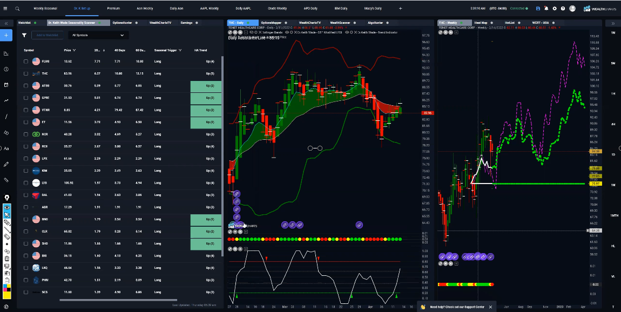Open the clock icon in left sidebar
Viewport: 621px width, 312px height.
pyautogui.click(x=6, y=69)
